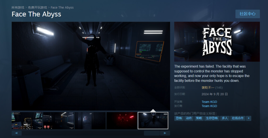Select the 策略 tag
The height and width of the screenshot is (138, 268).
(x=199, y=118)
